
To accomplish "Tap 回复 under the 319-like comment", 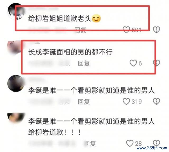I will click(84, 102).
